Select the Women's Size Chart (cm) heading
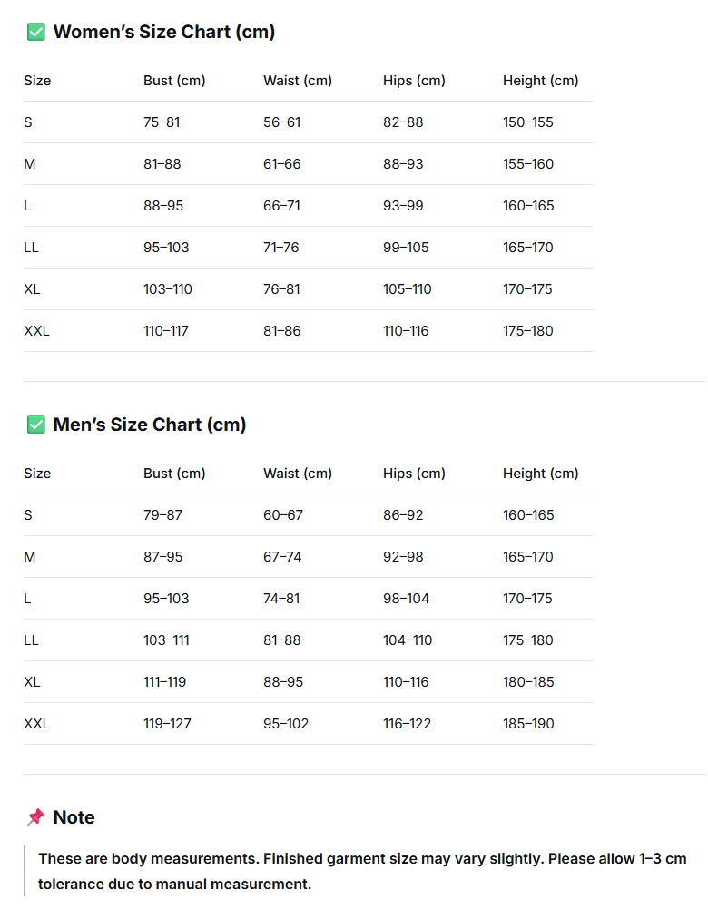The image size is (708, 909). [x=164, y=32]
